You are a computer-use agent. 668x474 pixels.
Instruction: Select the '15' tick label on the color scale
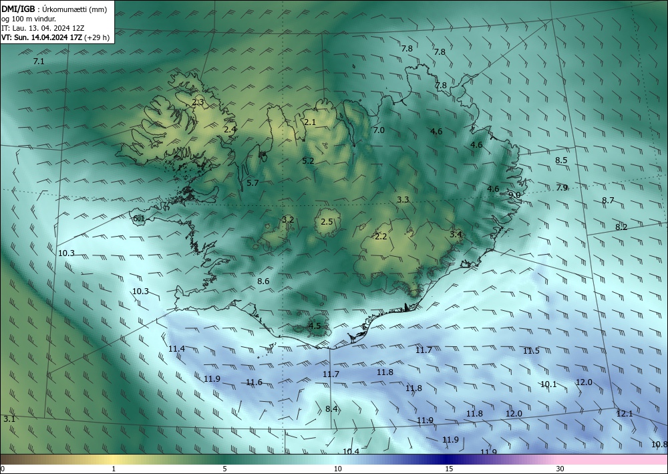pyautogui.click(x=449, y=469)
